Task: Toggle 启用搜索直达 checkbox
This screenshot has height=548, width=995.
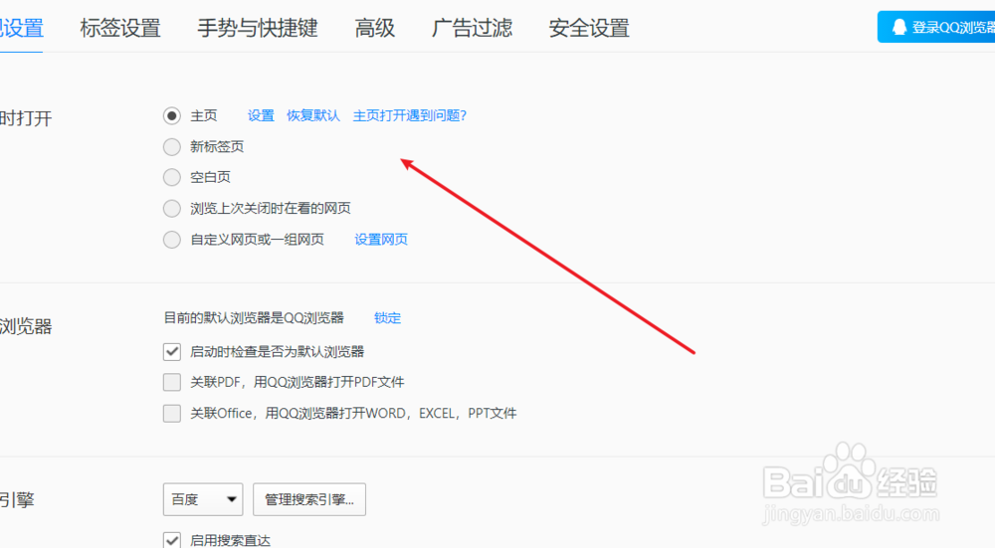Action: (172, 540)
